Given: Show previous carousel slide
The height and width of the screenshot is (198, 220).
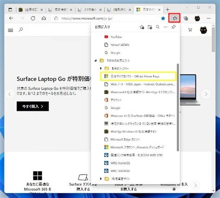Looking at the screenshot, I should pos(10,94).
